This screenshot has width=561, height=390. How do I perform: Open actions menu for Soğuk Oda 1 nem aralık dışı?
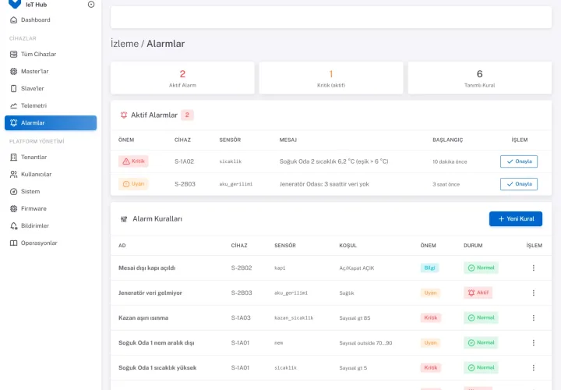pyautogui.click(x=534, y=342)
